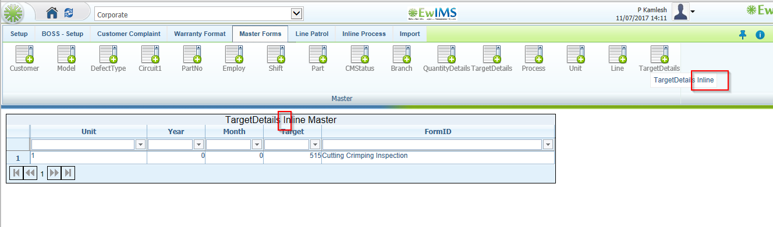
Task: Open the Customer master form icon
Action: pyautogui.click(x=24, y=54)
